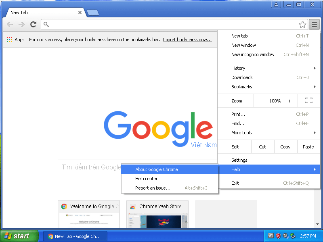Image resolution: width=323 pixels, height=242 pixels.
Task: Click the zoom out minus button
Action: point(261,101)
